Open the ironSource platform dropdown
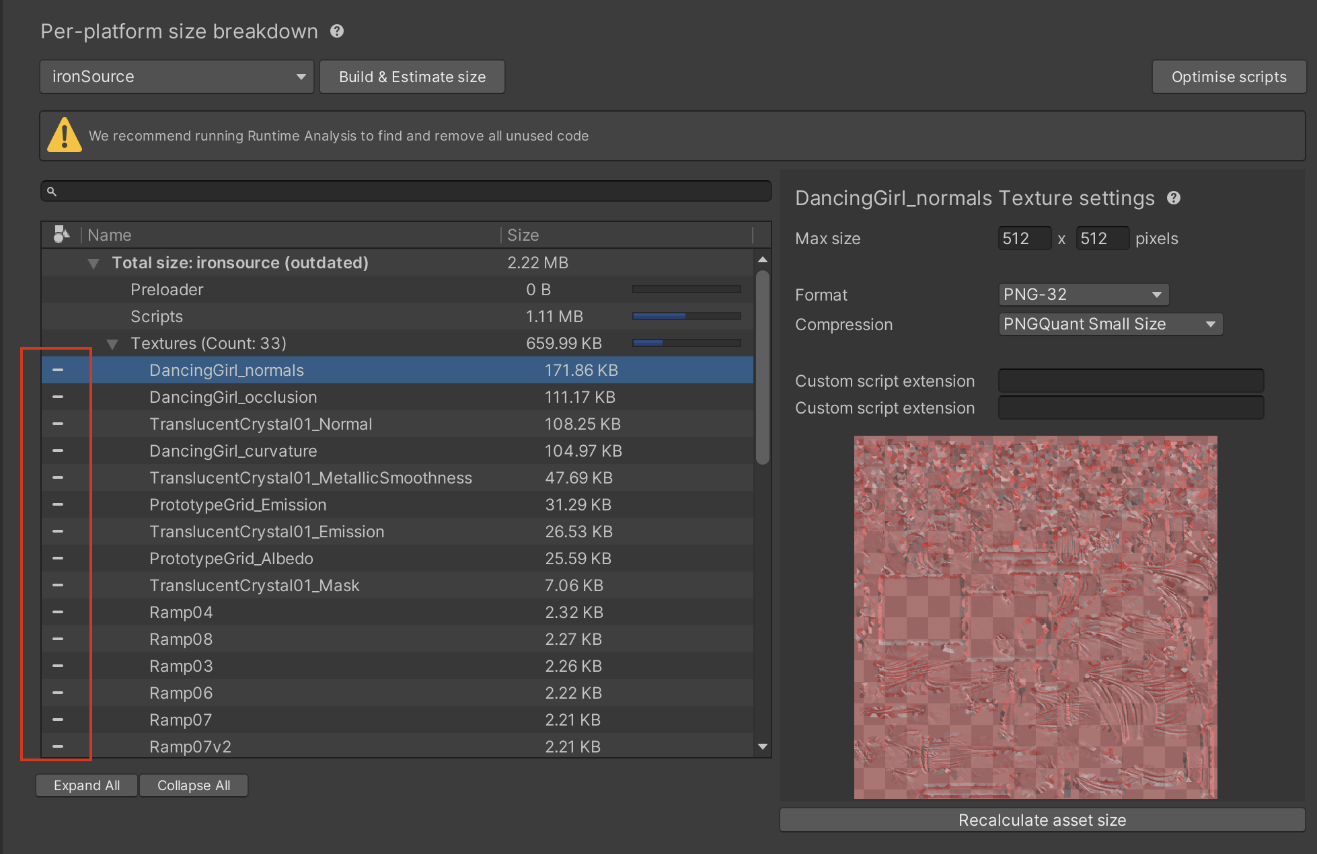This screenshot has width=1317, height=854. (177, 77)
